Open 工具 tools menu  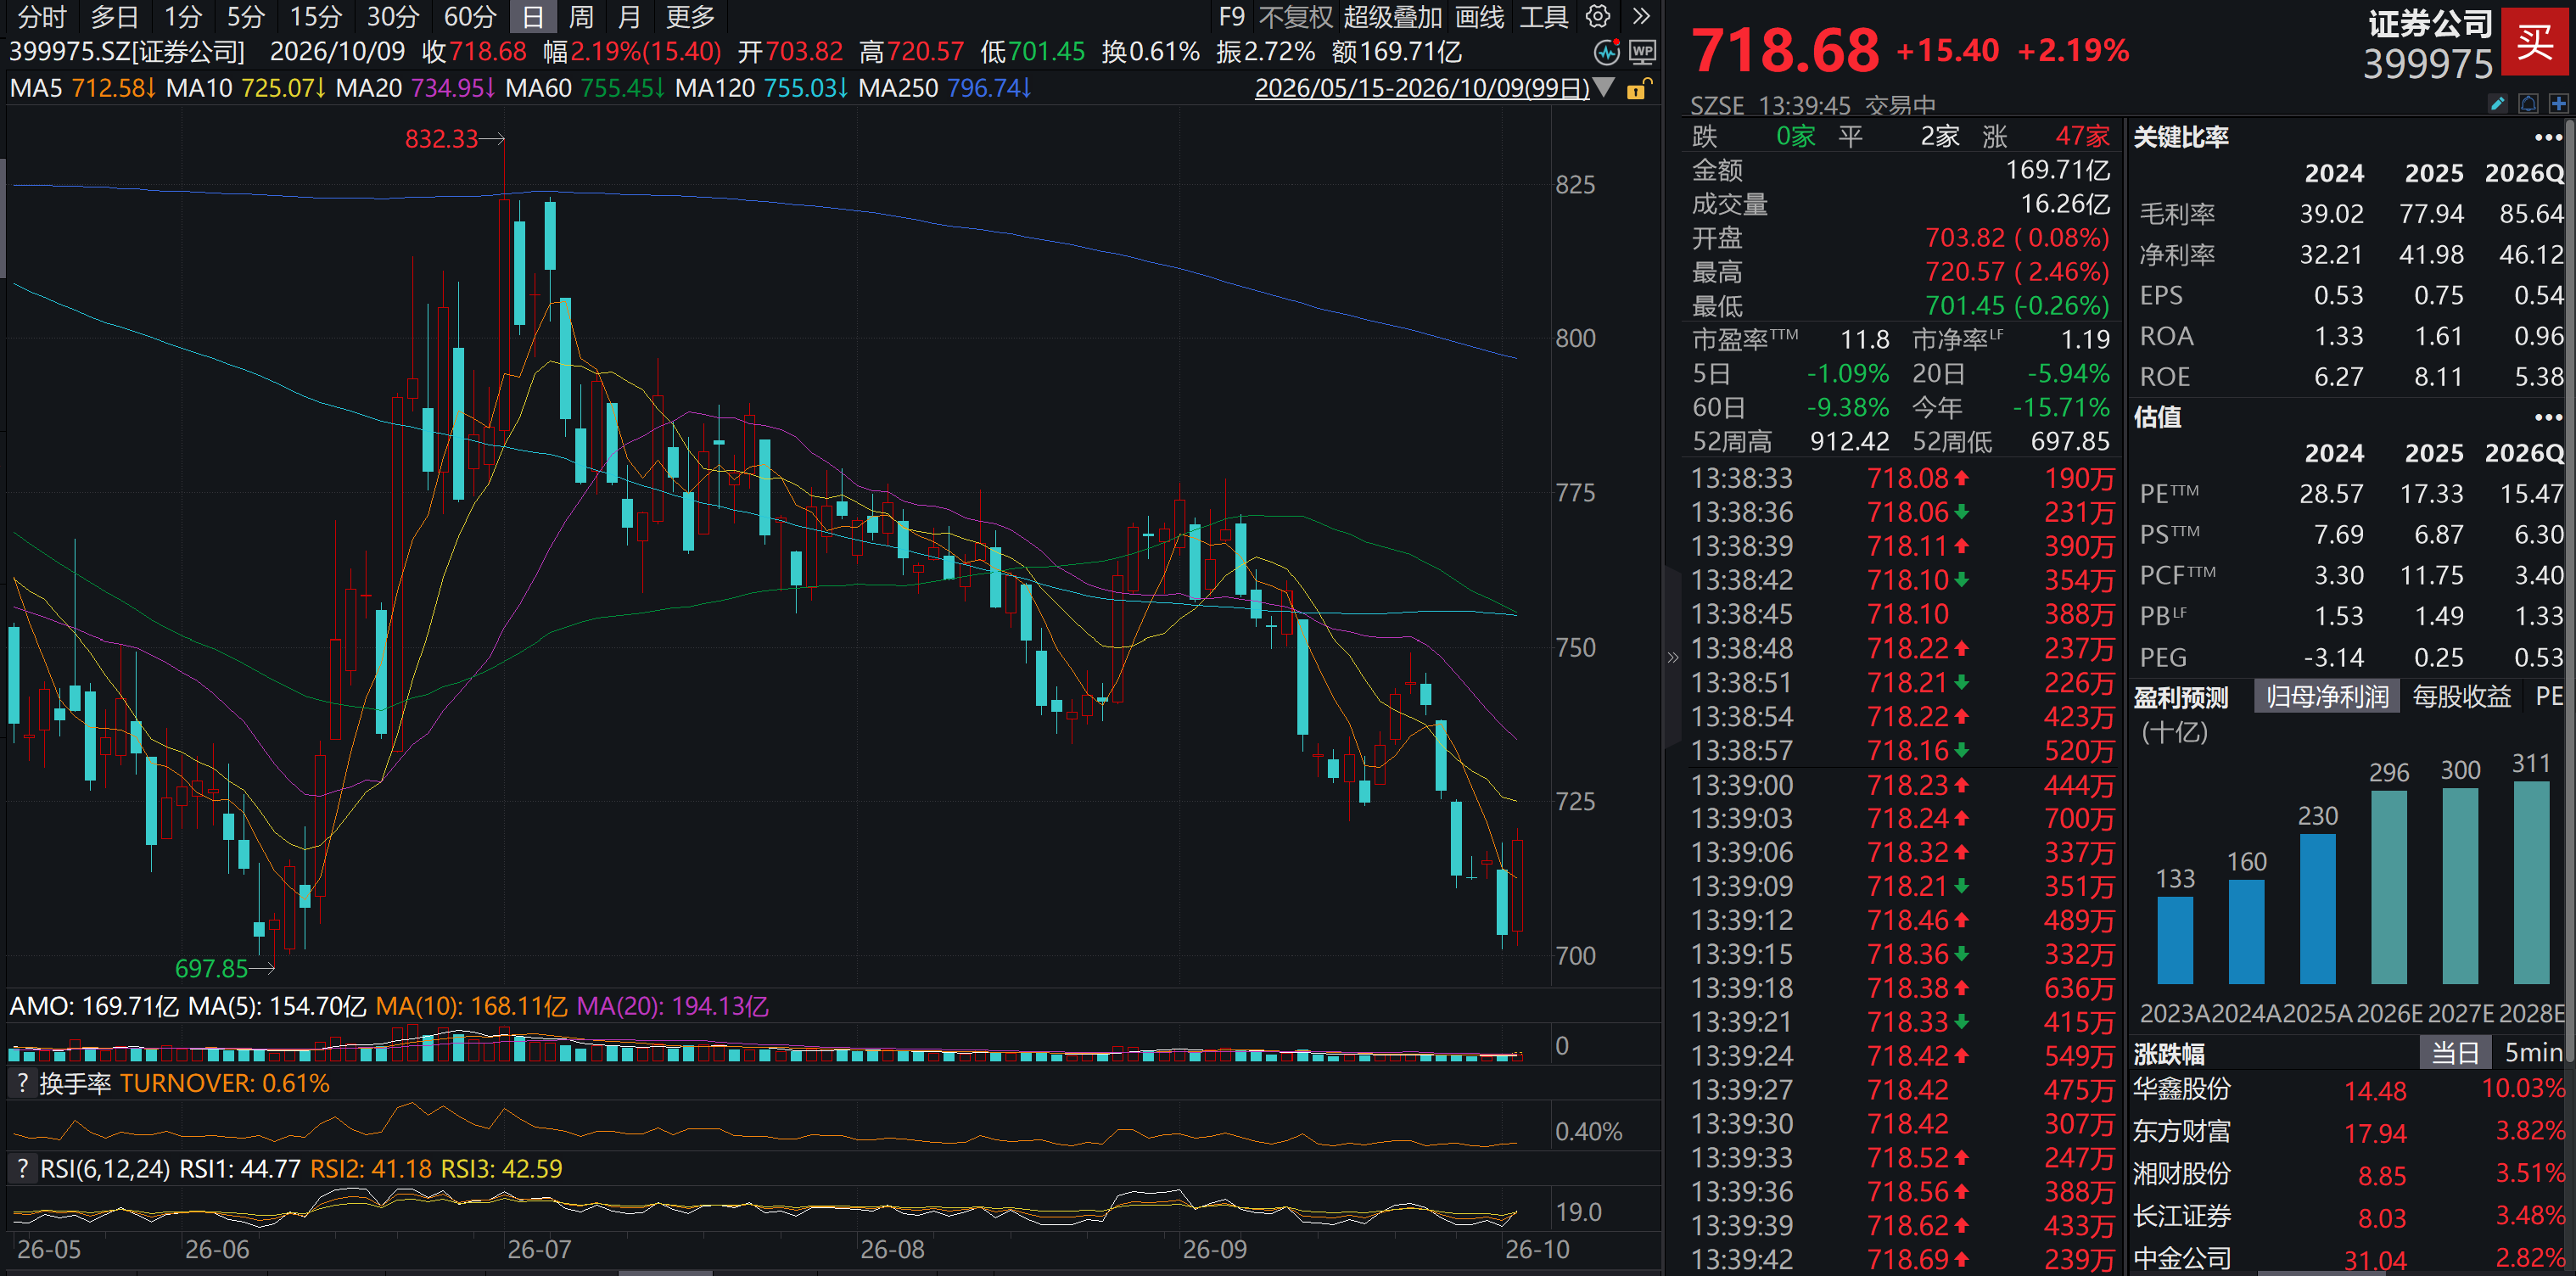pyautogui.click(x=1543, y=17)
